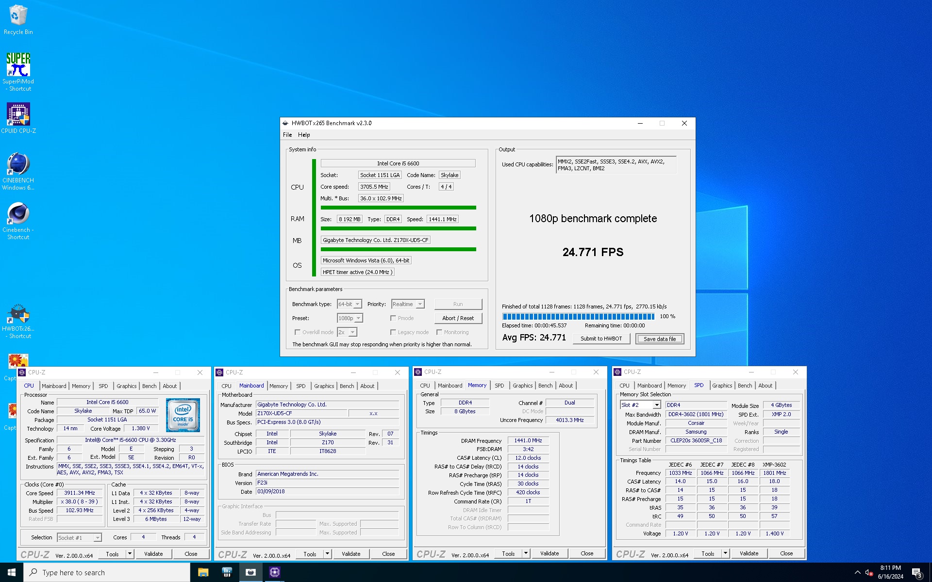
Task: Open the Preset 1080p dropdown
Action: (349, 318)
